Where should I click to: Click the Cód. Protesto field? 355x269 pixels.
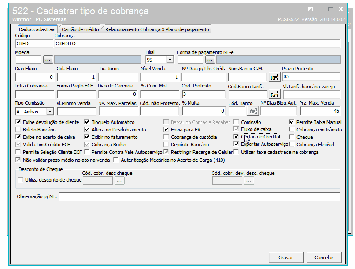click(x=203, y=94)
